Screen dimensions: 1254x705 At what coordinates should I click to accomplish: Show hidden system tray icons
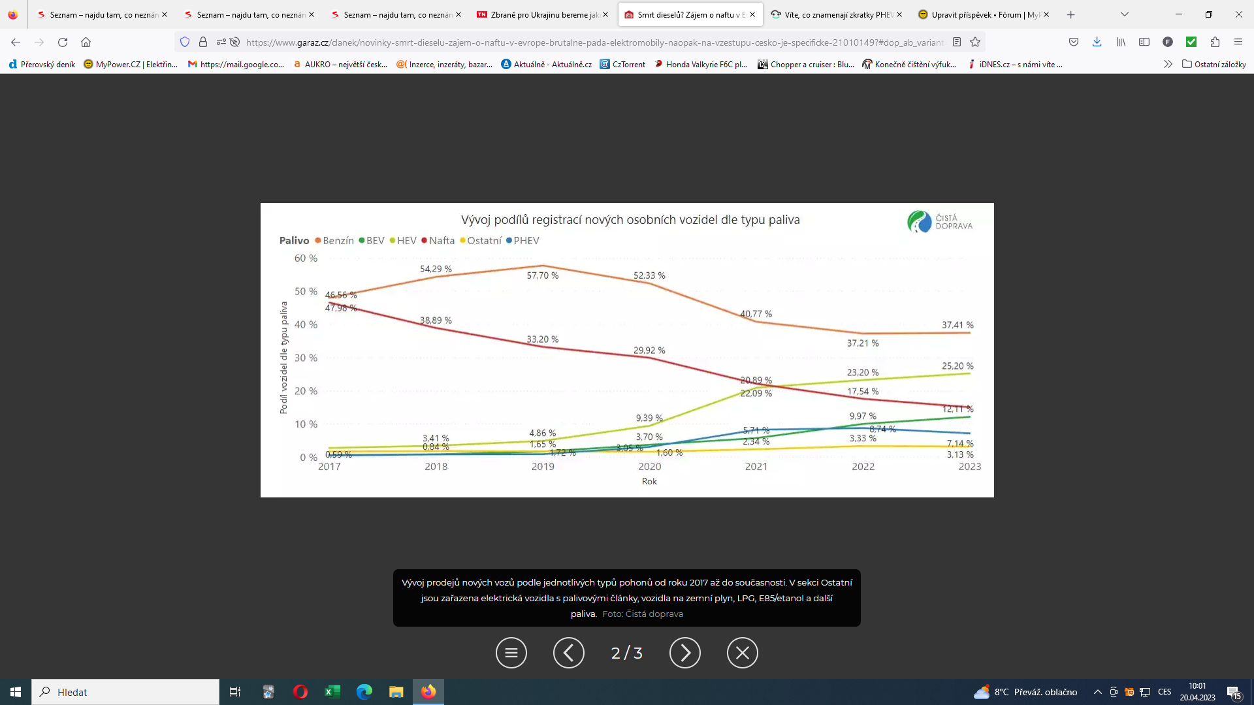click(x=1097, y=692)
